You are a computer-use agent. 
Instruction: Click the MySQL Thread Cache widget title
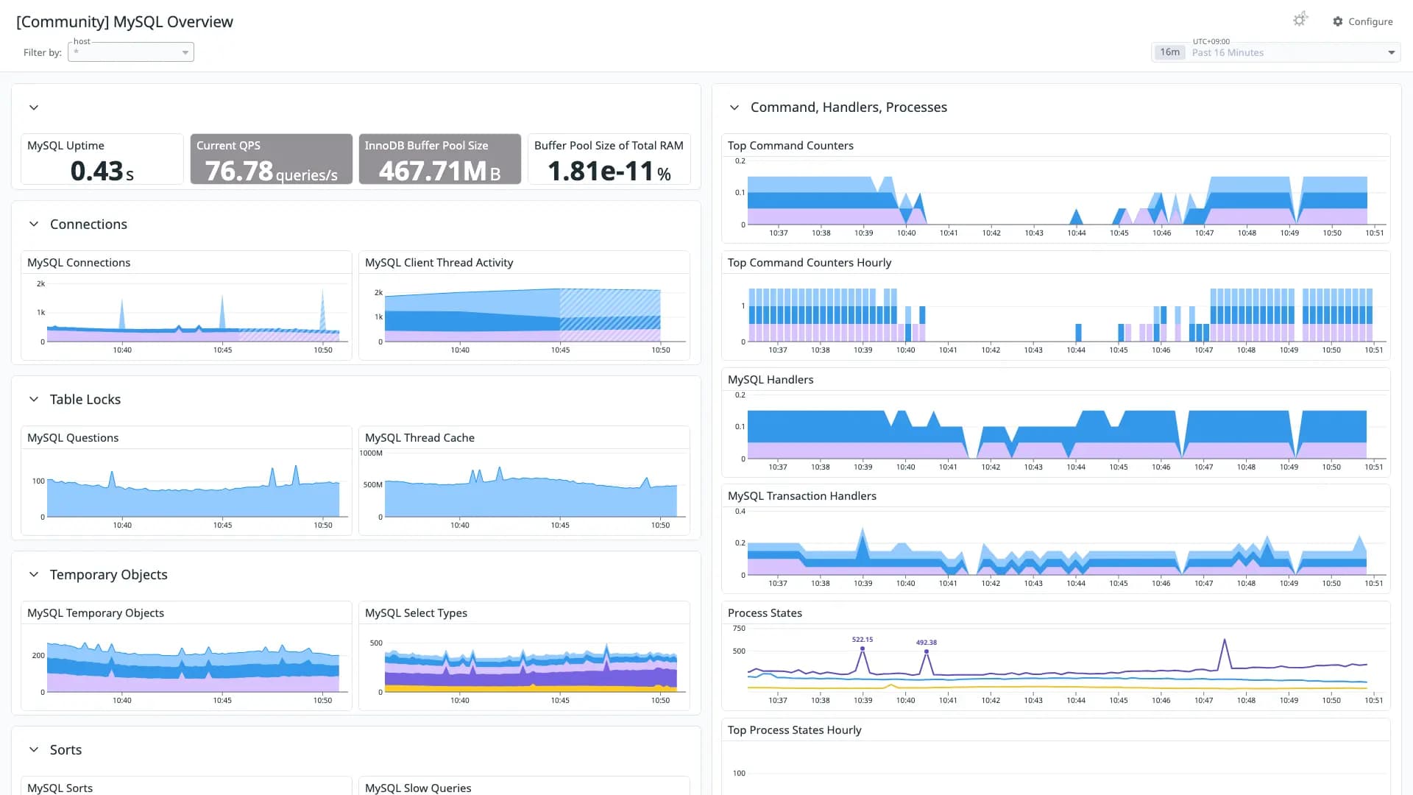tap(419, 438)
